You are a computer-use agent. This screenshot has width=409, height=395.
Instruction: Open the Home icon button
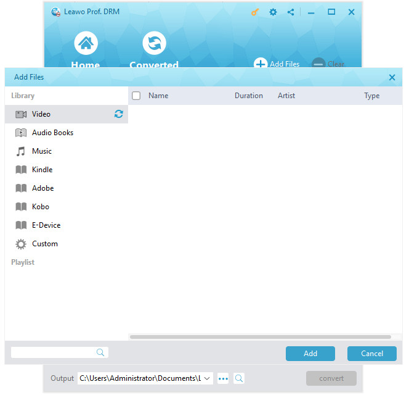pos(86,43)
